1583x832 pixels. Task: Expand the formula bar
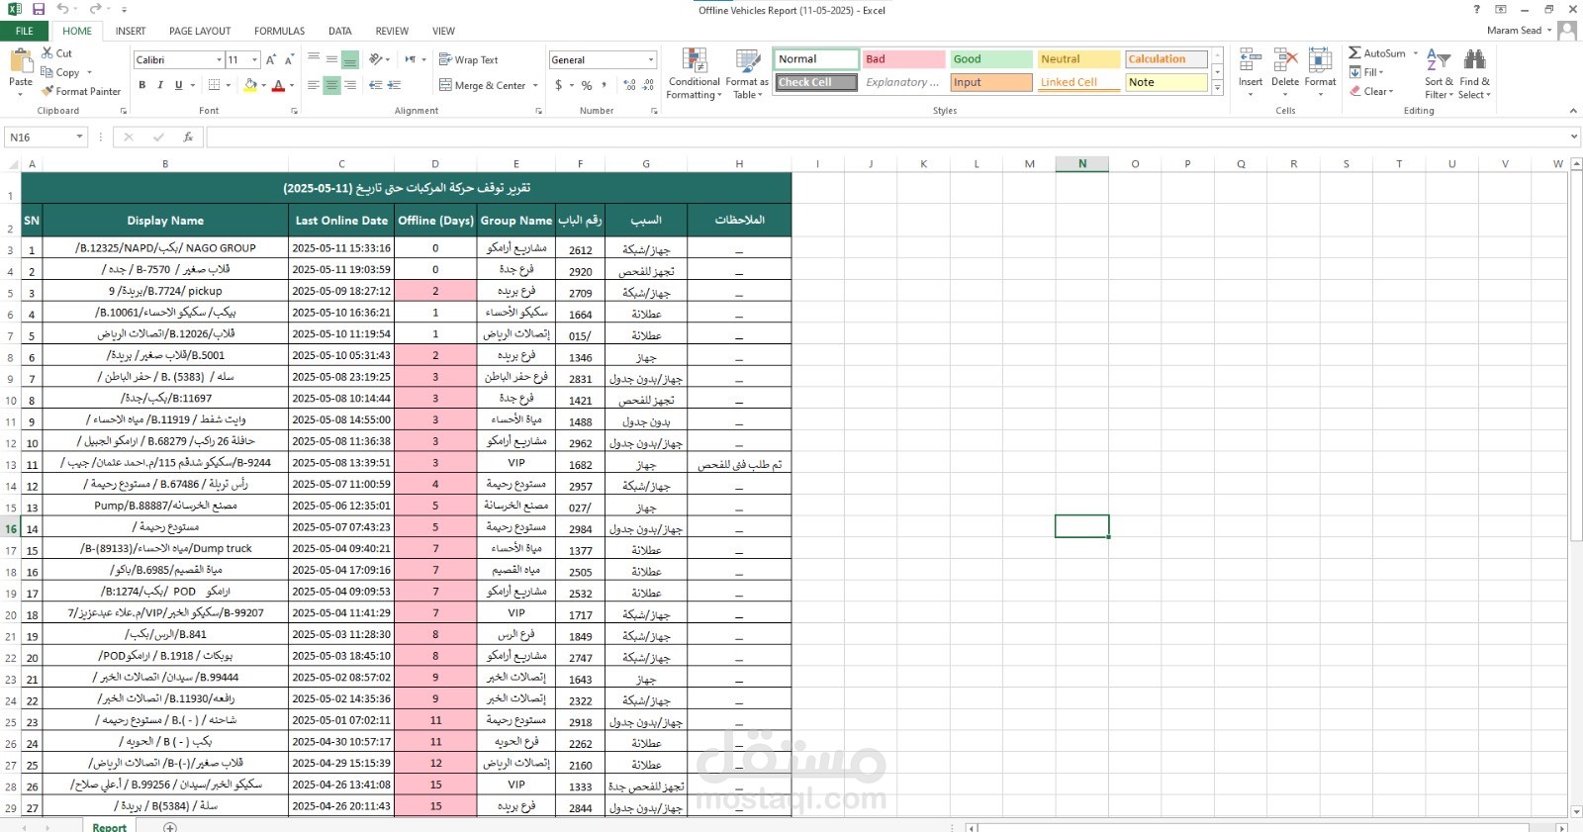(1574, 137)
